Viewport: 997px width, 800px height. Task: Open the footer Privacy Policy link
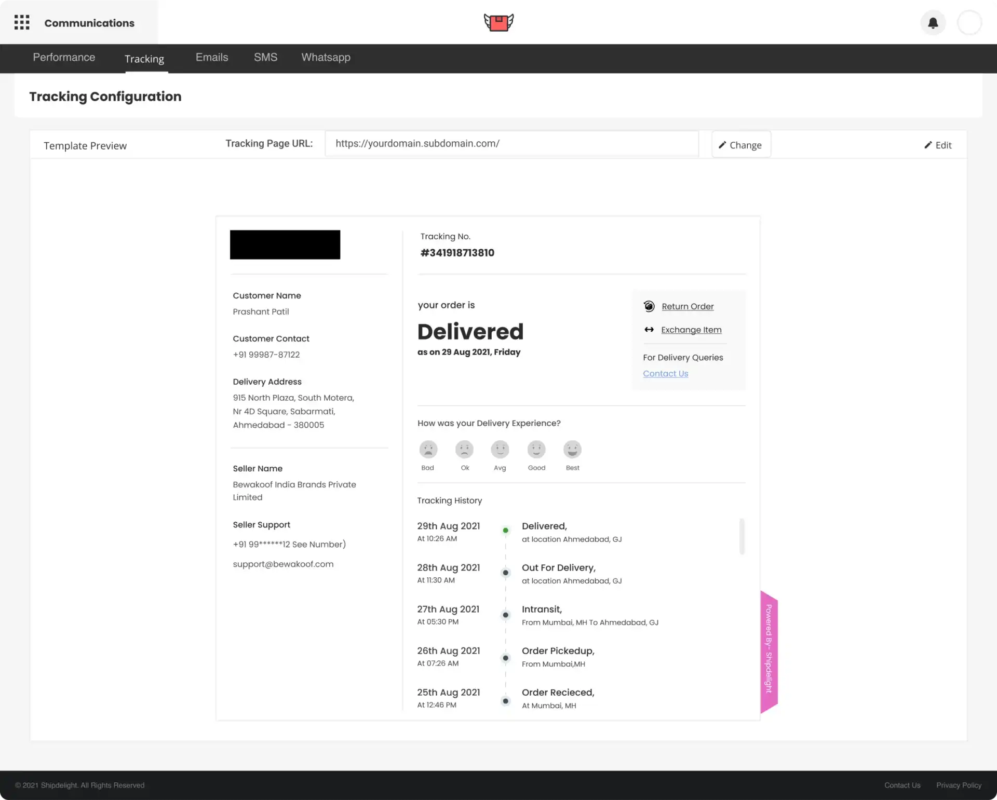[x=959, y=785]
